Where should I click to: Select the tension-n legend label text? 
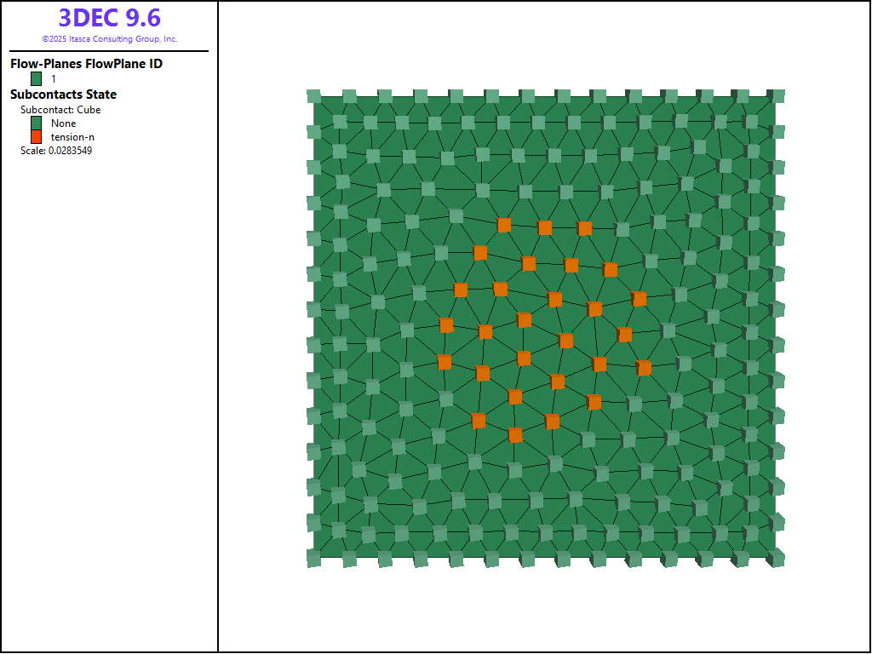(x=72, y=137)
